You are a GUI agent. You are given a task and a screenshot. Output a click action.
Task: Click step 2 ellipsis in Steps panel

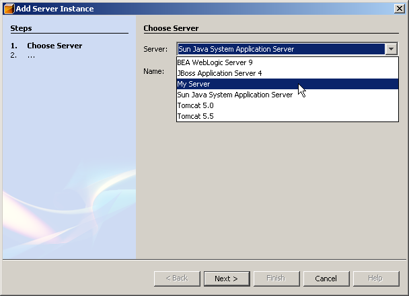[x=31, y=56]
